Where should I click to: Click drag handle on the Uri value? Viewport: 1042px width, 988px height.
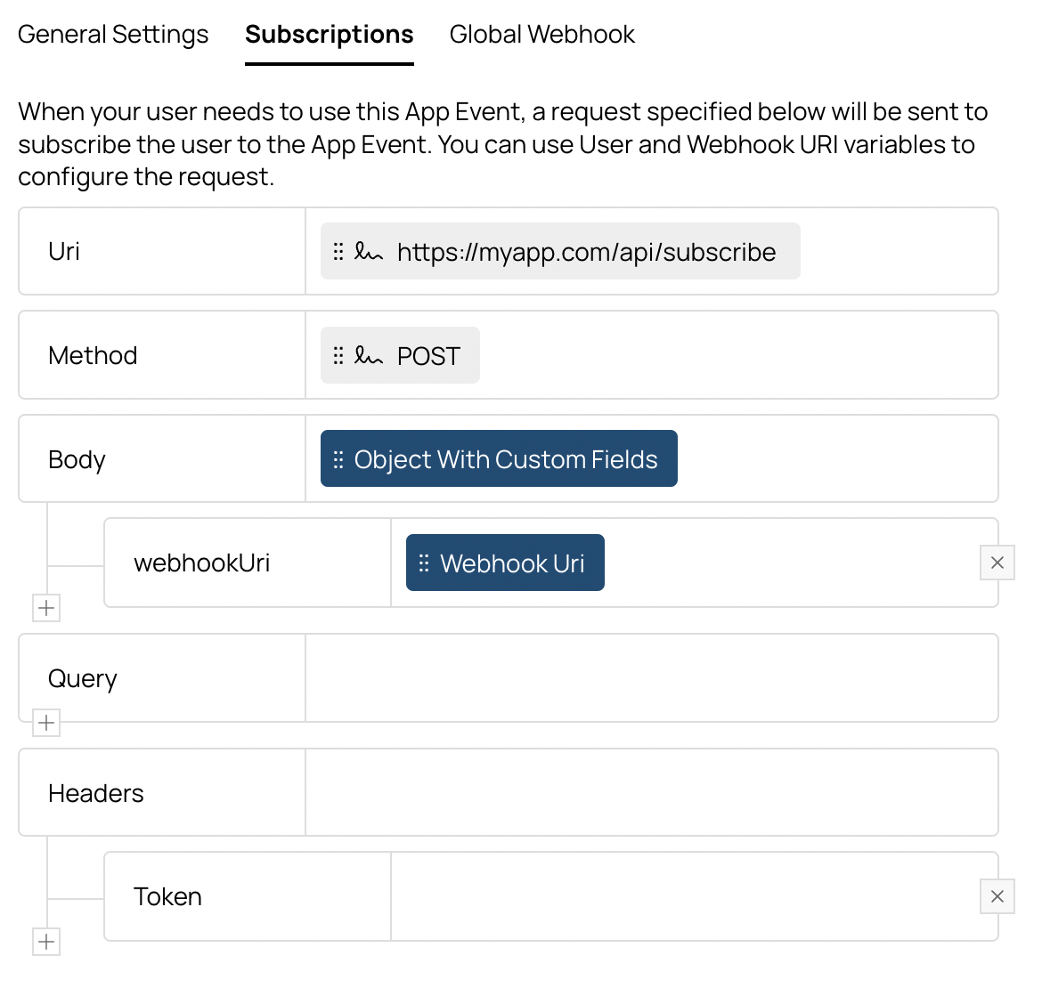(338, 252)
